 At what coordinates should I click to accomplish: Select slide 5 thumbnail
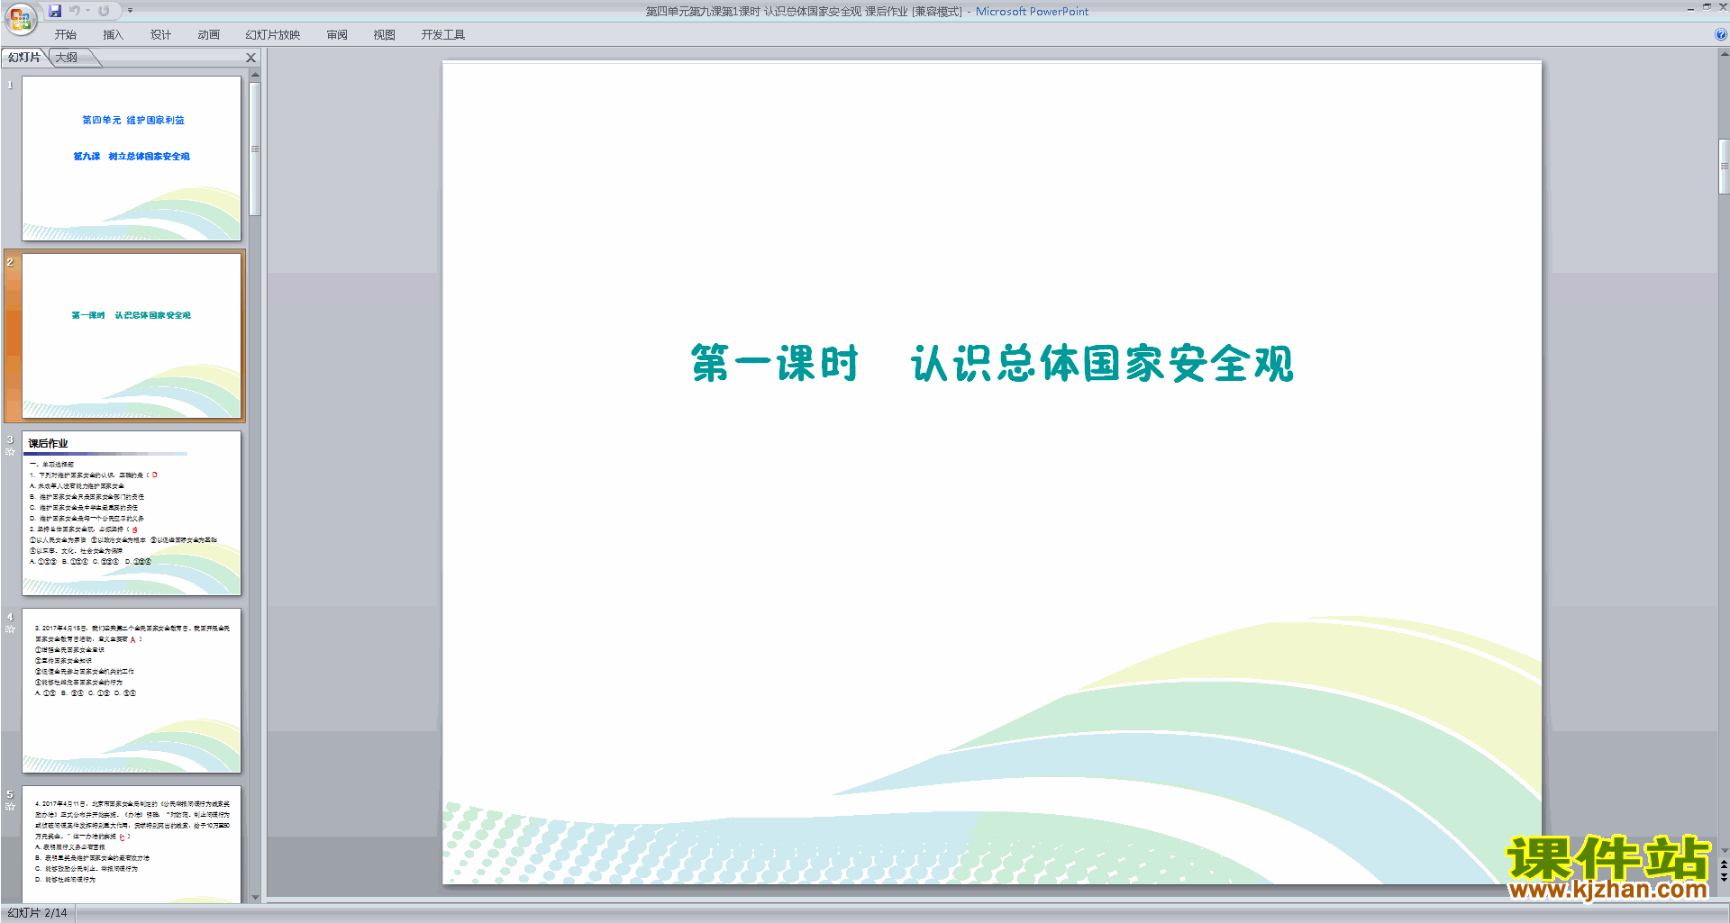click(x=132, y=844)
